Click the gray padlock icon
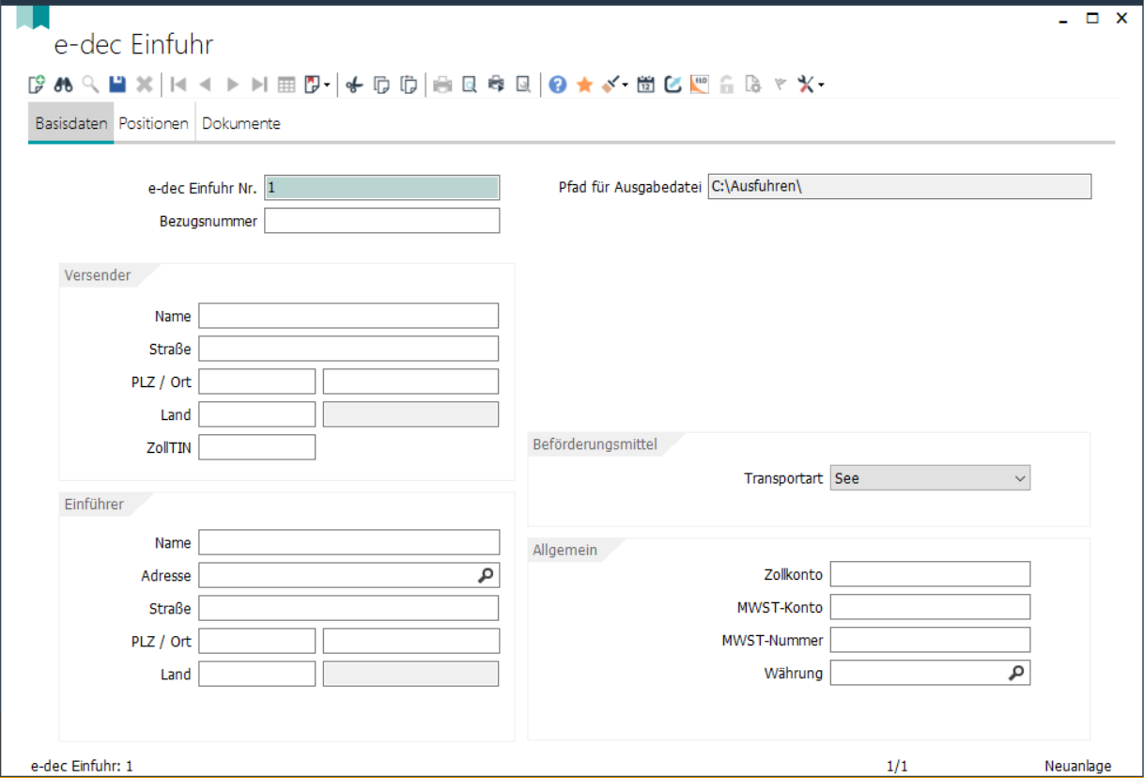This screenshot has width=1144, height=778. [726, 85]
